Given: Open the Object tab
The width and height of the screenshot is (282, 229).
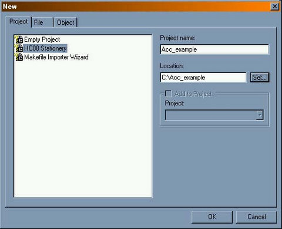Looking at the screenshot, I should [x=66, y=22].
